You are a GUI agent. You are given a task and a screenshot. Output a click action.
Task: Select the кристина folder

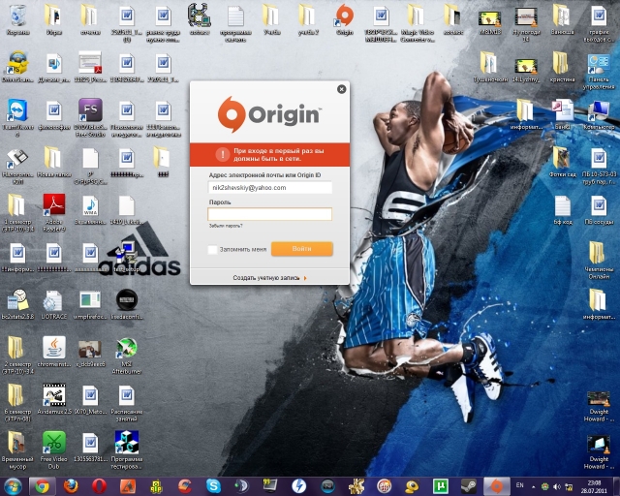(562, 67)
